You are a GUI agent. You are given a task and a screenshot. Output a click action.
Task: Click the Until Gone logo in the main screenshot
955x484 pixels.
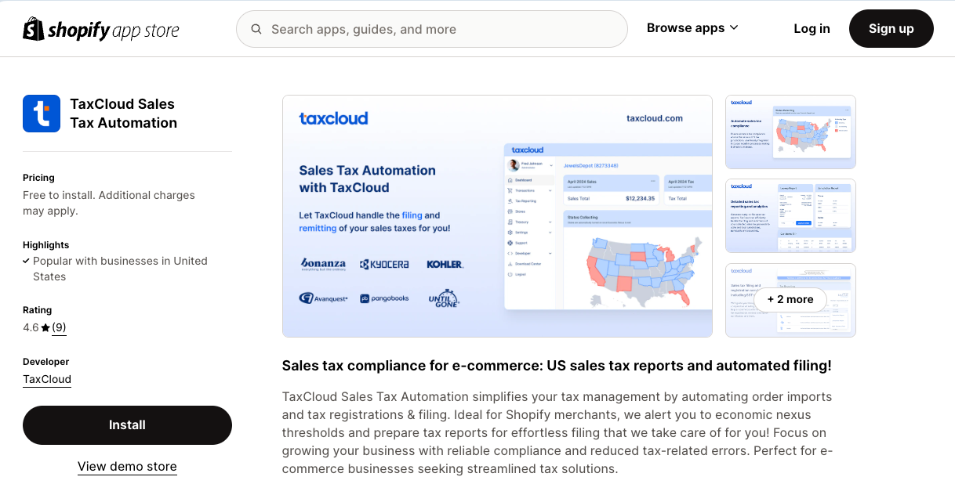click(x=443, y=298)
